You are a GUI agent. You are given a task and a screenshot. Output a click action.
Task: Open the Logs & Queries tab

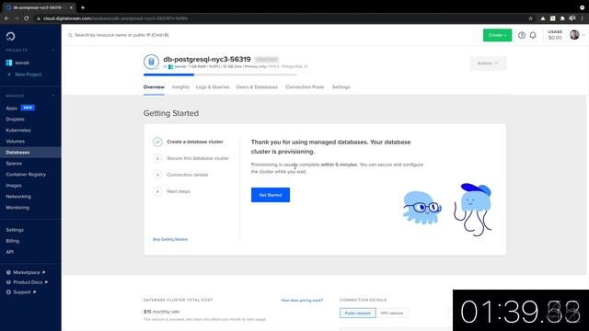[x=213, y=87]
